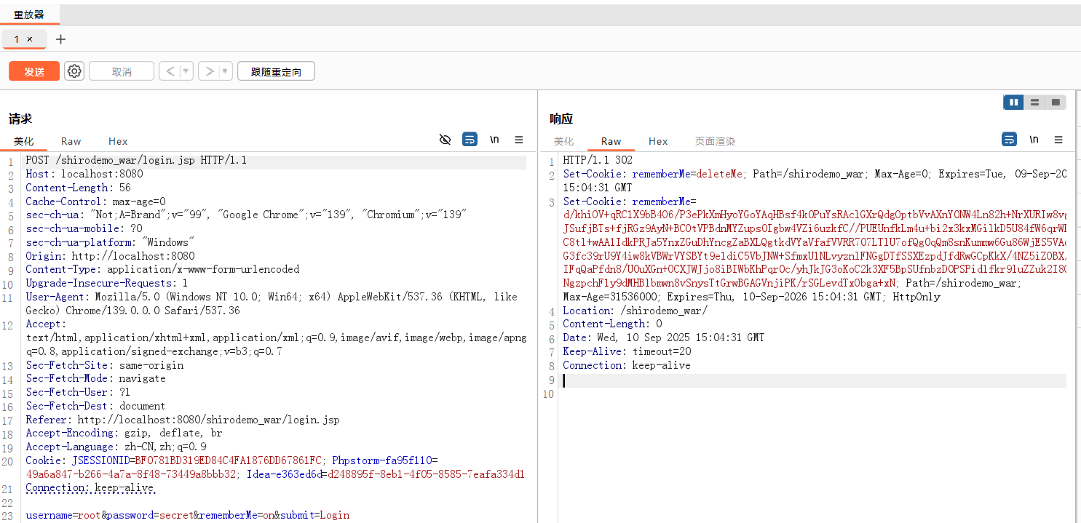Go to next request with forward arrow
Viewport: 1081px width, 523px height.
[209, 71]
